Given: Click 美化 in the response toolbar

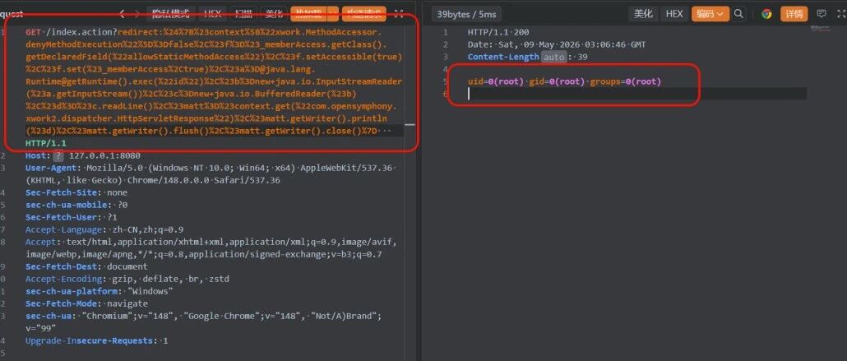Looking at the screenshot, I should [x=643, y=14].
